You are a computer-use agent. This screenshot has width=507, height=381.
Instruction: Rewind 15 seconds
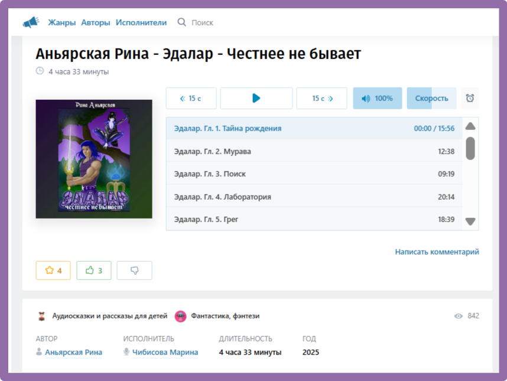(191, 99)
